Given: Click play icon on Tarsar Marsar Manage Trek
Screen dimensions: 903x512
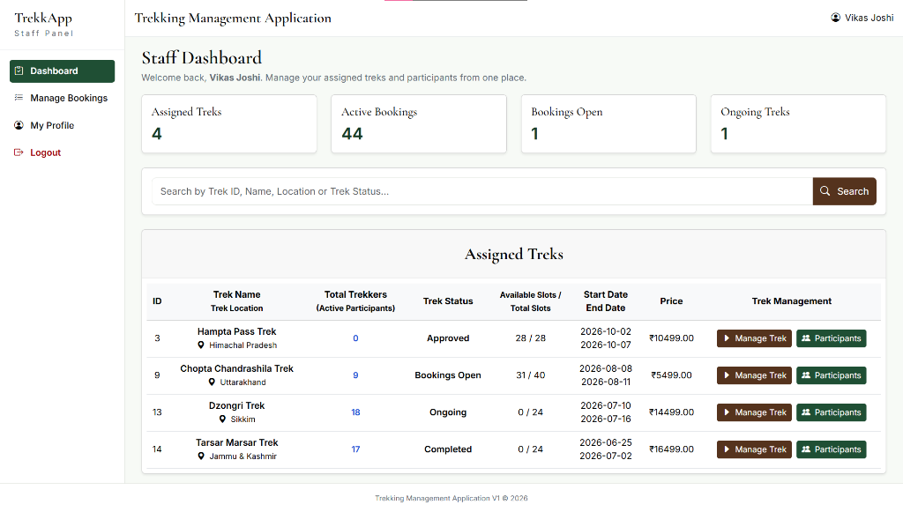Looking at the screenshot, I should point(727,449).
